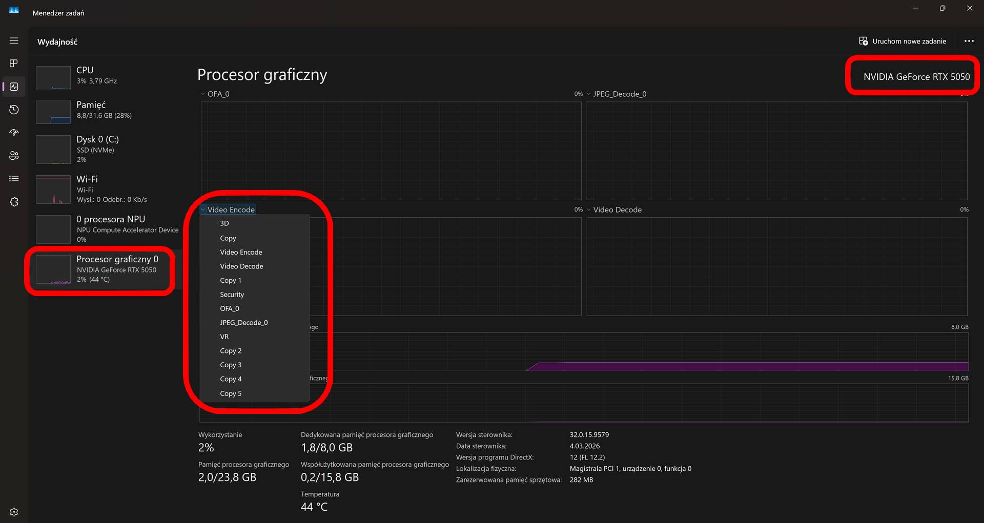Click the 15,8 GB graph scale label
The image size is (984, 523).
(x=958, y=378)
